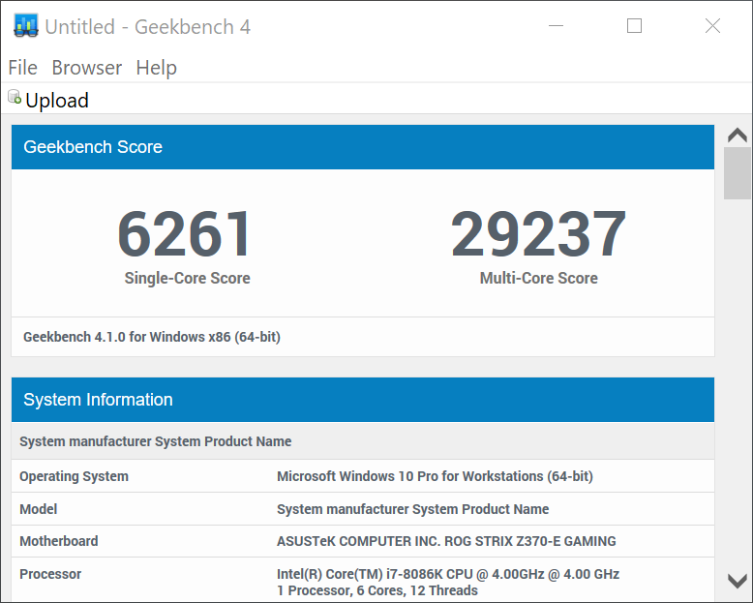Click the single-core score 6261
The width and height of the screenshot is (753, 603).
pyautogui.click(x=185, y=234)
